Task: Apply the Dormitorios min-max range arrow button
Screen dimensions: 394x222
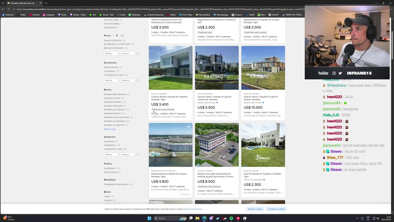Action: coord(138,80)
